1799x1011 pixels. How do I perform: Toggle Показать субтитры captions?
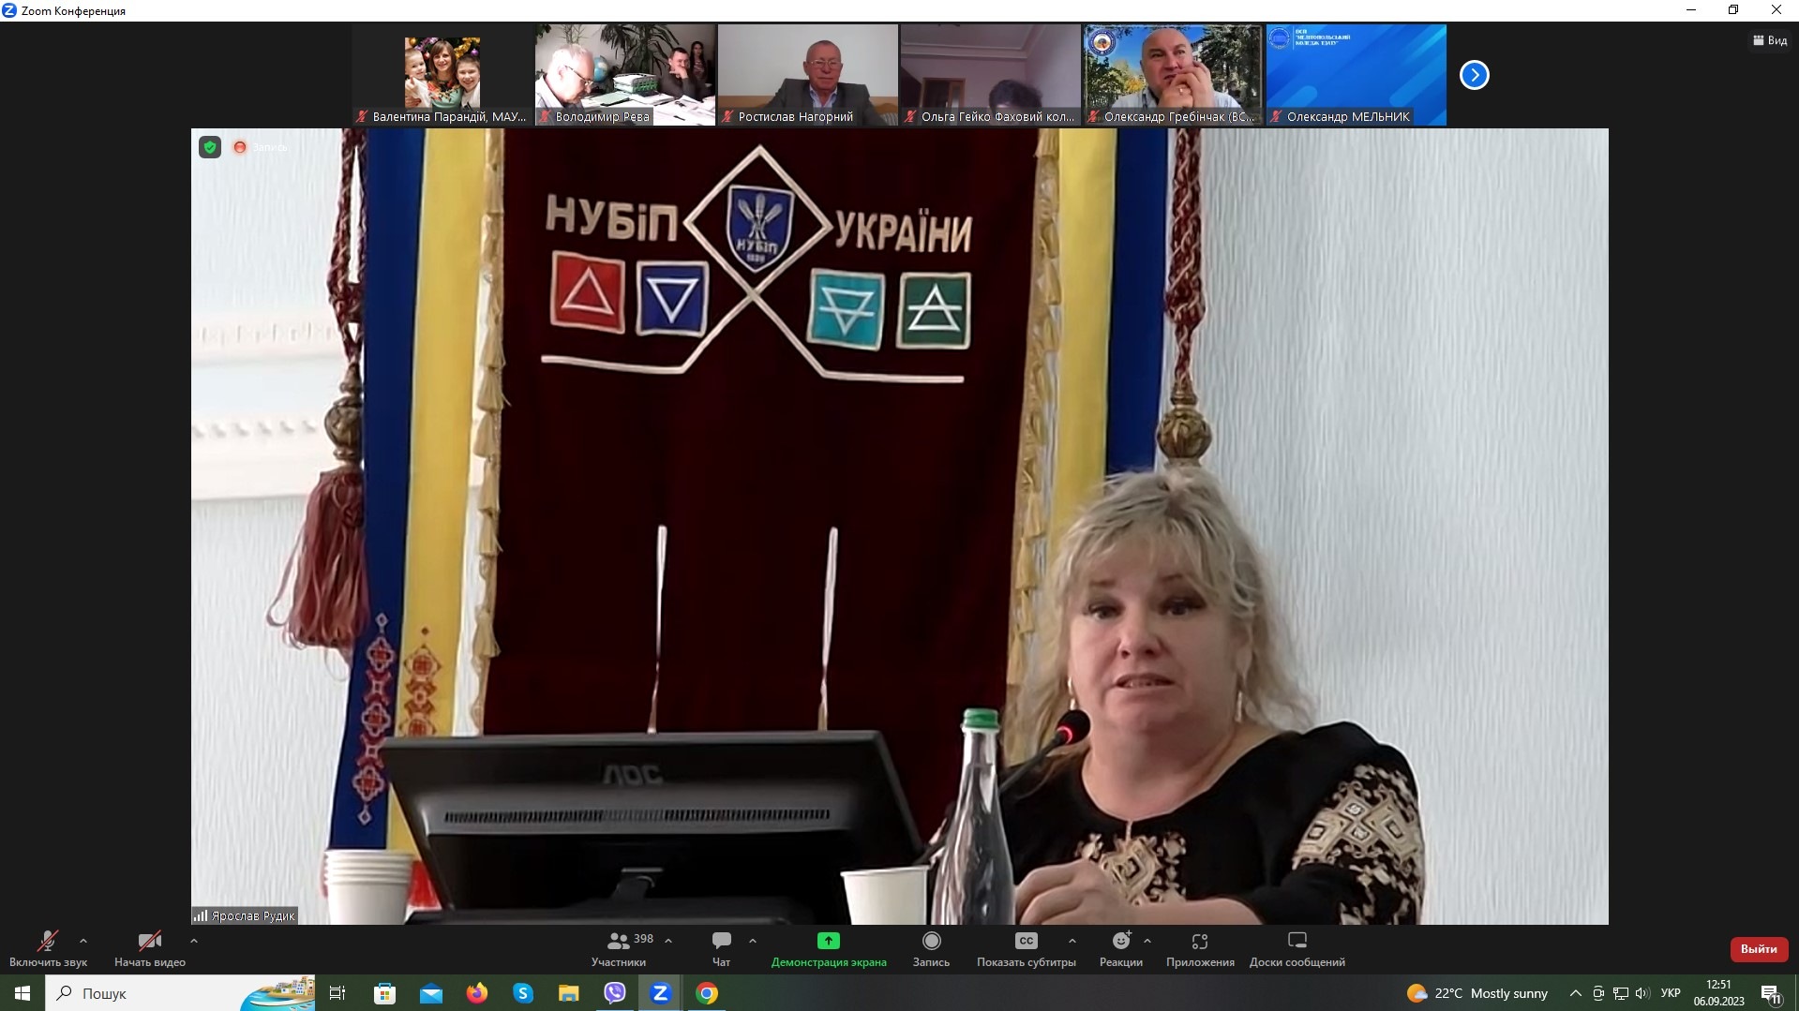click(x=1027, y=948)
